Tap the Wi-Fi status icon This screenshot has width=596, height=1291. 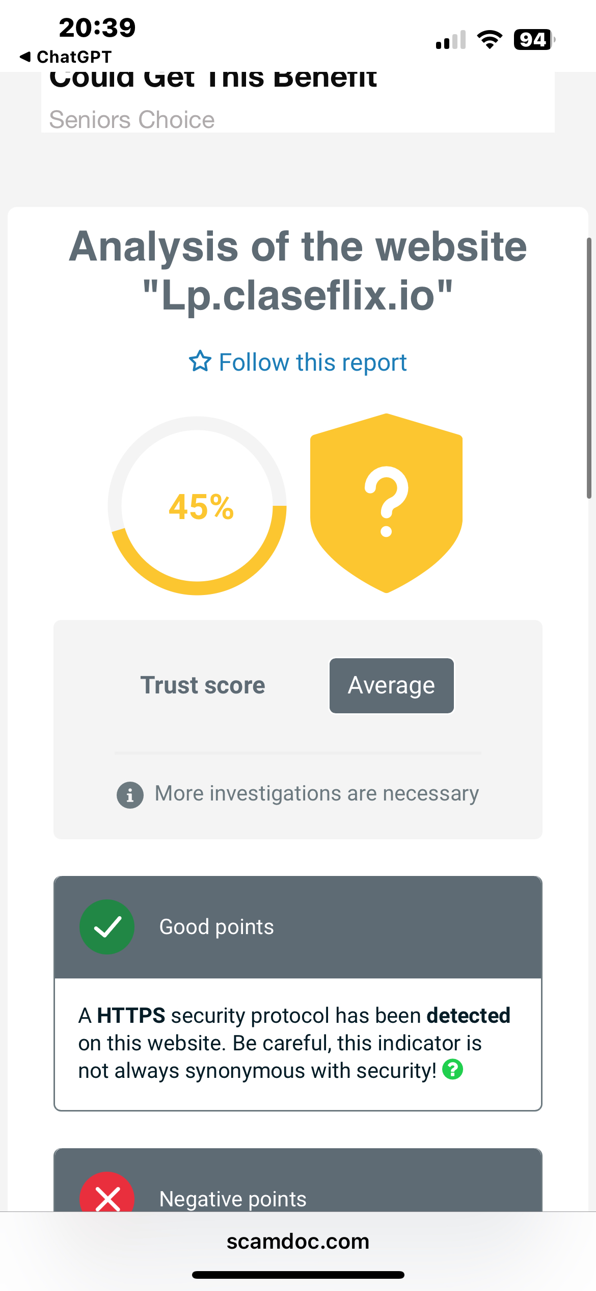[x=490, y=40]
